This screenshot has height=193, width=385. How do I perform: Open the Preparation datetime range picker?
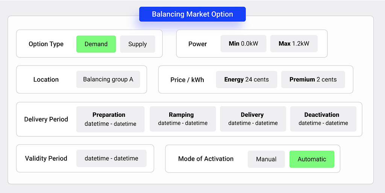(110, 119)
